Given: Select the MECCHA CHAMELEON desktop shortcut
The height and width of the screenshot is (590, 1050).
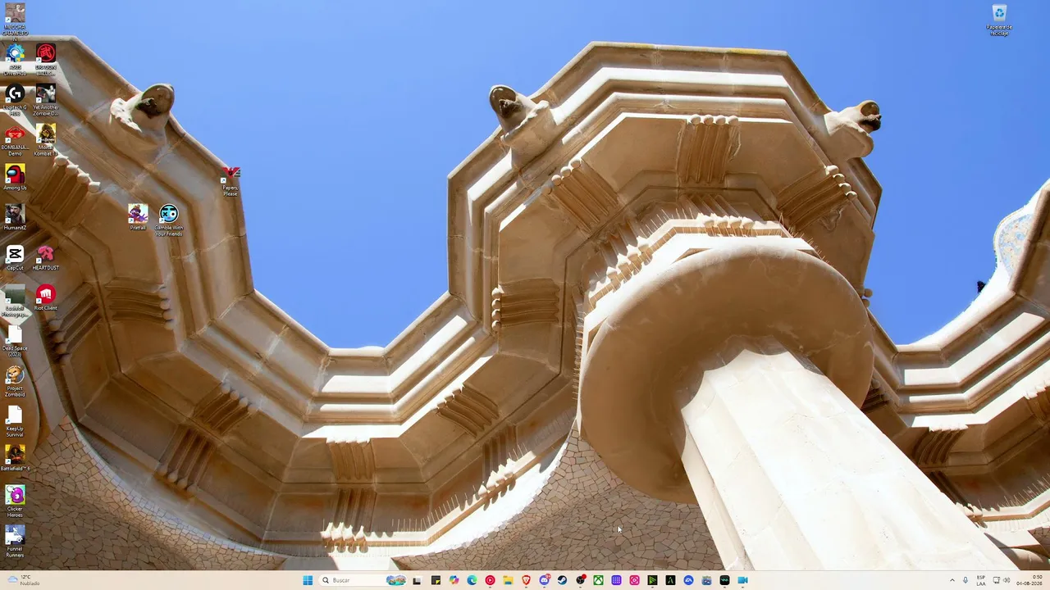Looking at the screenshot, I should (15, 20).
